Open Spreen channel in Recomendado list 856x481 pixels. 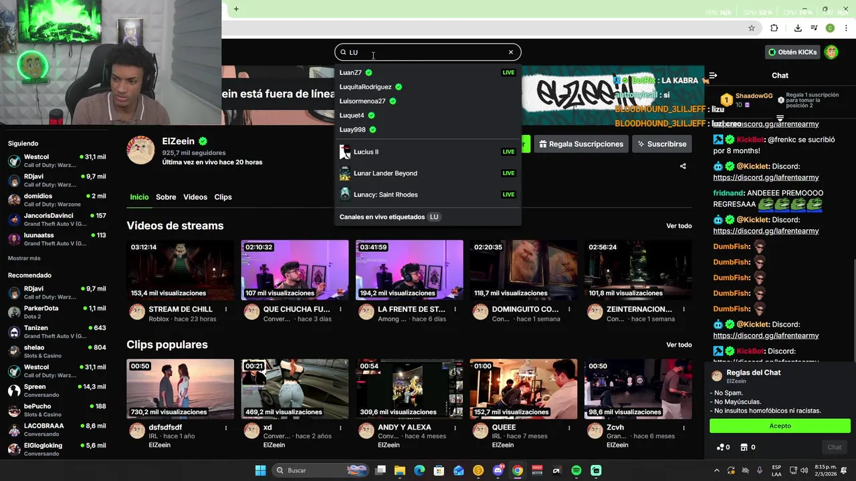tap(57, 390)
